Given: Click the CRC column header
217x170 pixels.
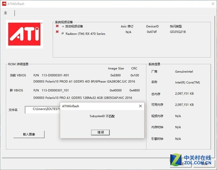Looking at the screenshot, I should [134, 68].
